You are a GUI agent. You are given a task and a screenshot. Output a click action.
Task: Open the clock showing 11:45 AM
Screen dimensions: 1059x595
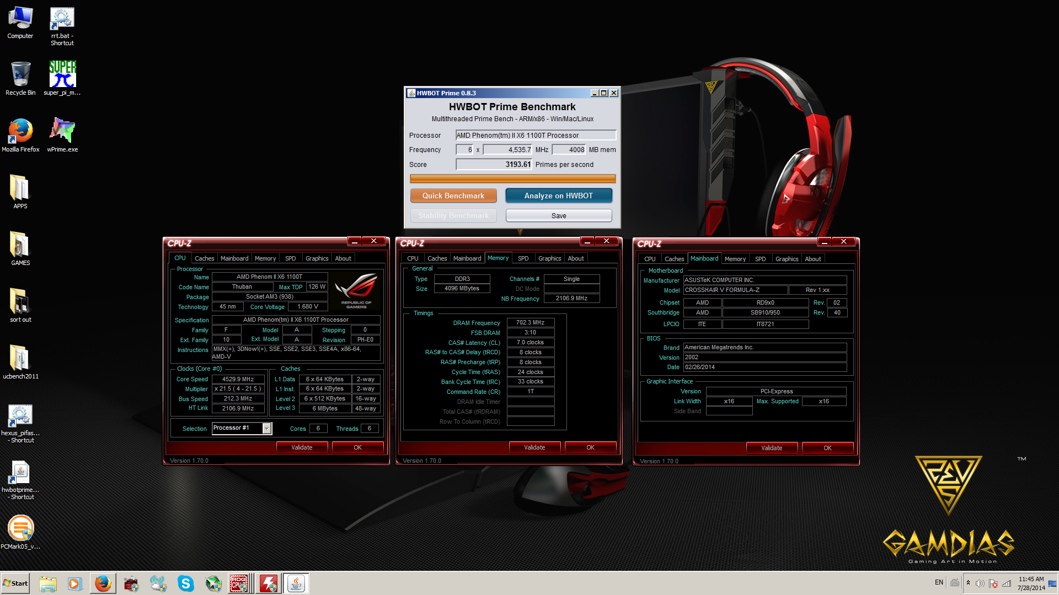[1031, 583]
